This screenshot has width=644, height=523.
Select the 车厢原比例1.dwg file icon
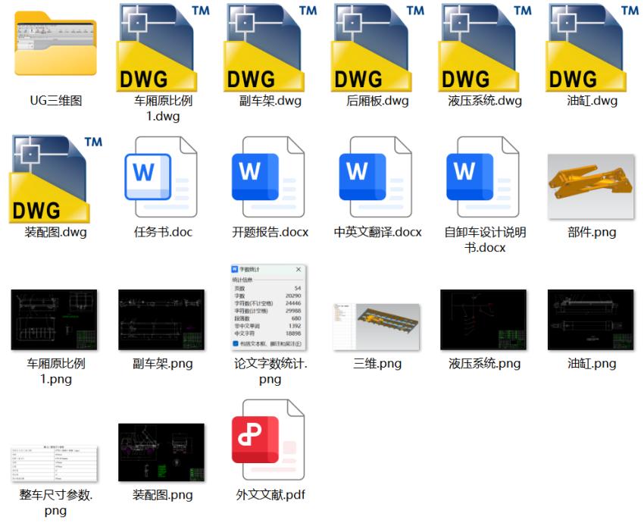pyautogui.click(x=163, y=47)
